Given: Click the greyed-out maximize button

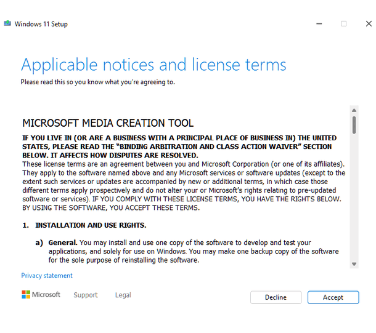Looking at the screenshot, I should 343,24.
